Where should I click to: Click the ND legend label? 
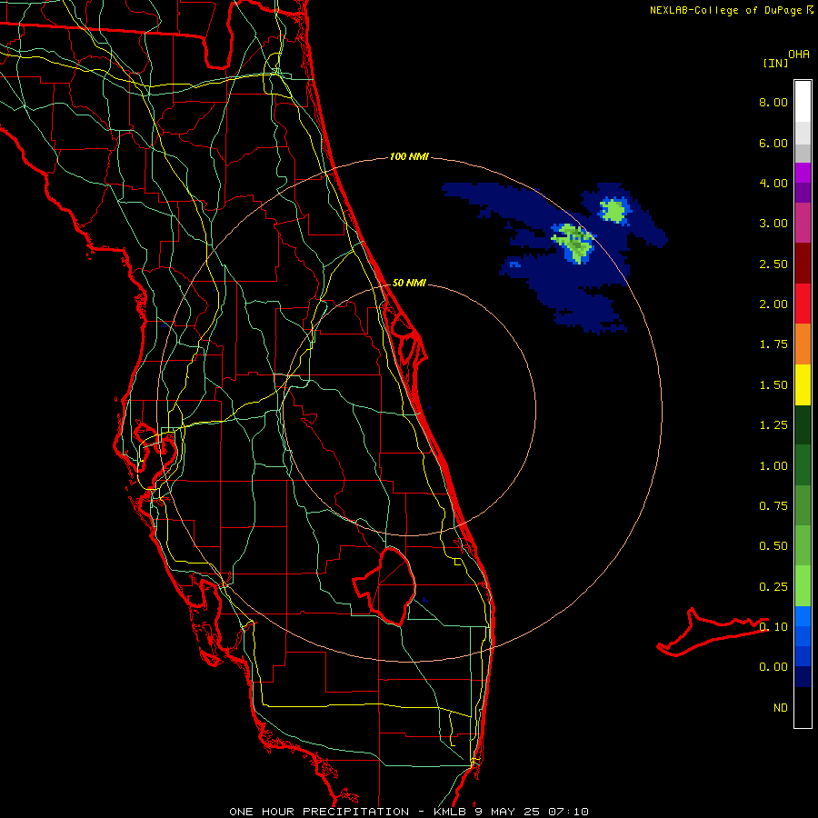(x=781, y=708)
